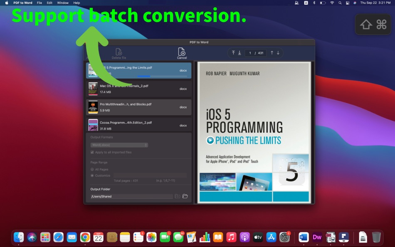This screenshot has width=395, height=247.
Task: Open Reminders from the dock
Action: point(138,237)
